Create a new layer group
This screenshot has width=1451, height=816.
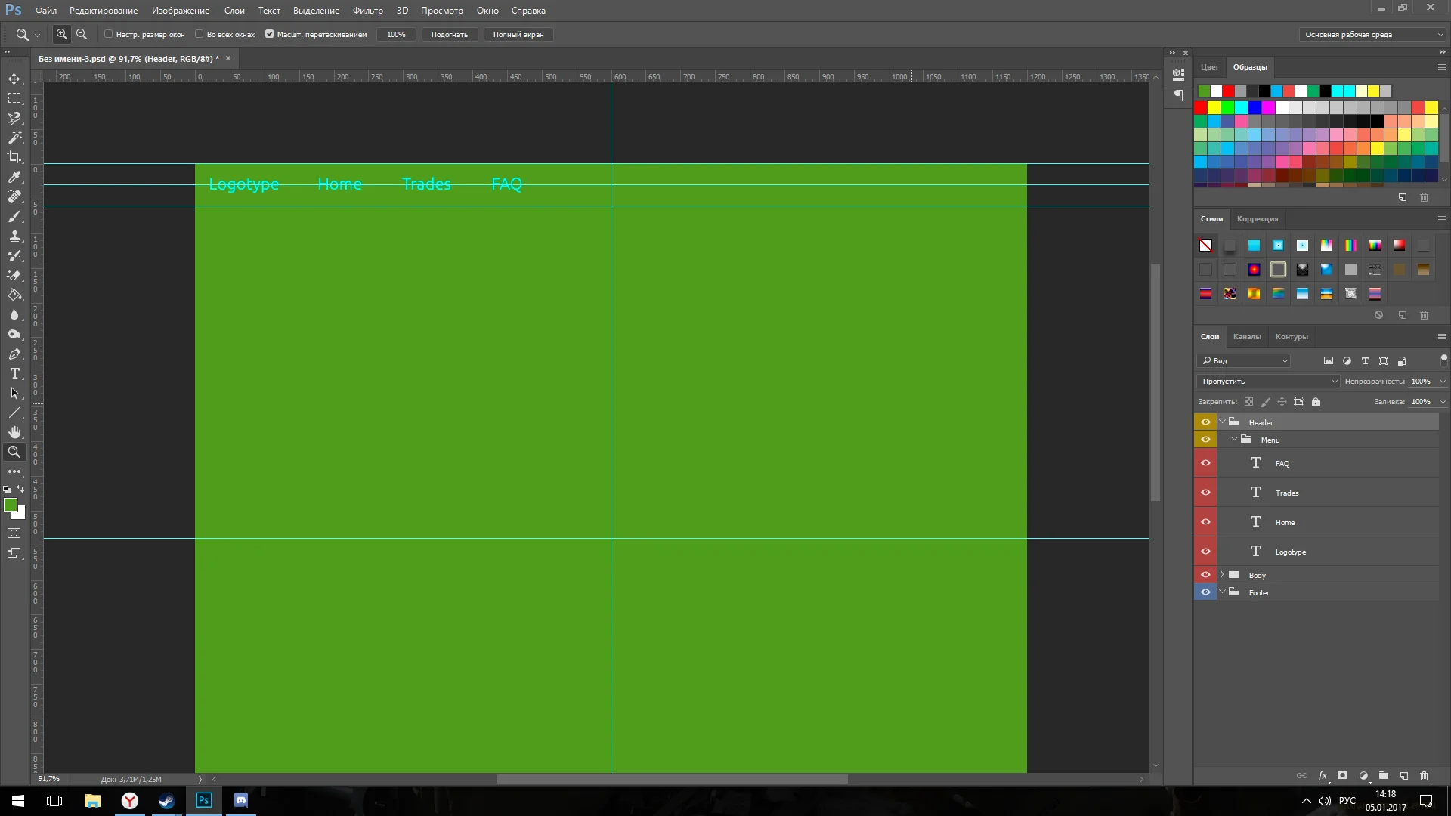point(1384,776)
